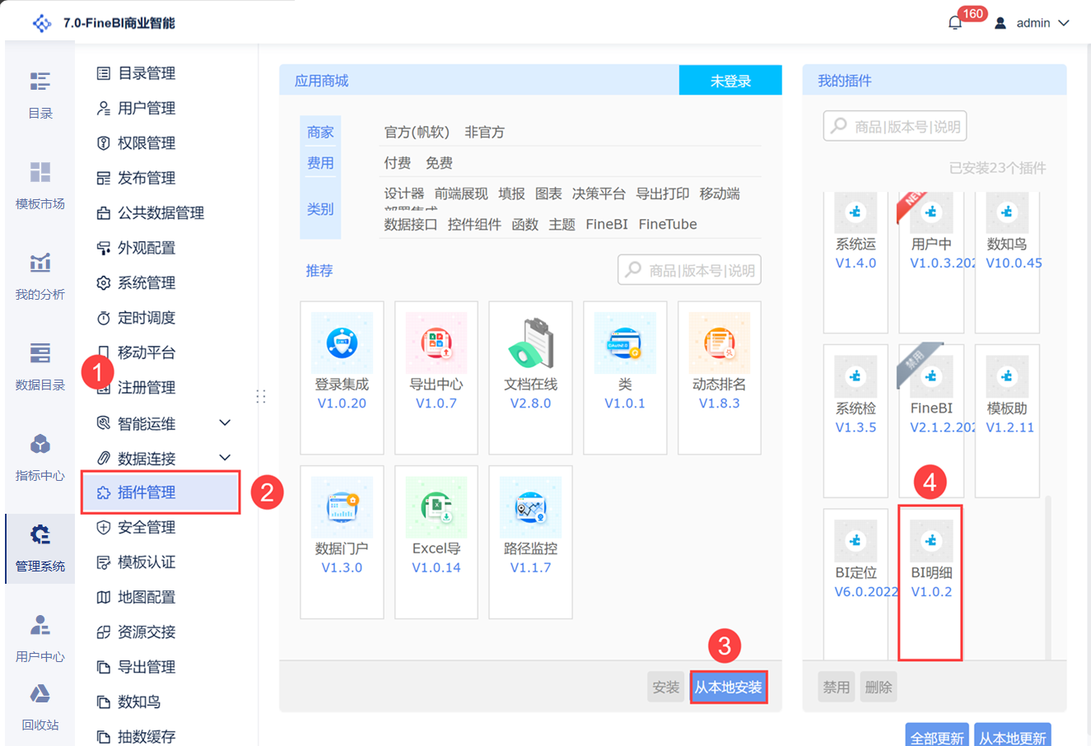Image resolution: width=1091 pixels, height=746 pixels.
Task: Filter the store by 官方(帆软) vendor
Action: coord(417,133)
